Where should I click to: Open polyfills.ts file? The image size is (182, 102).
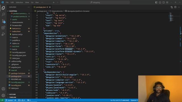(19, 40)
